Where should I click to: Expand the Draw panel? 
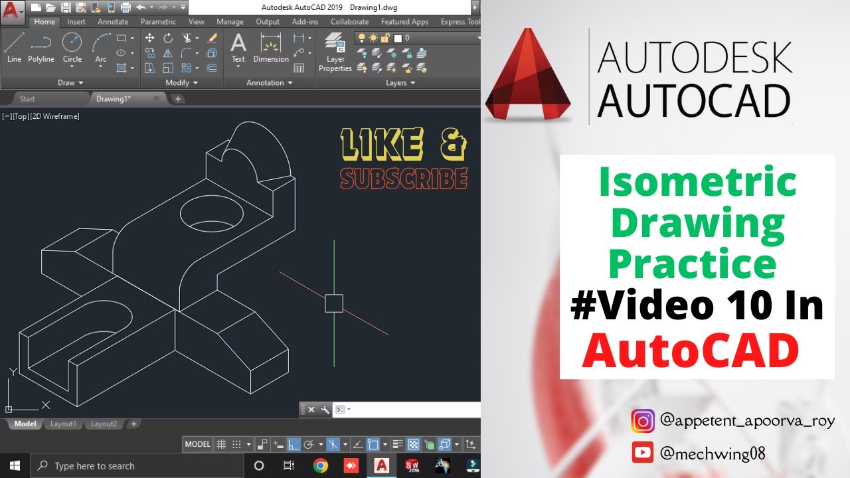71,83
